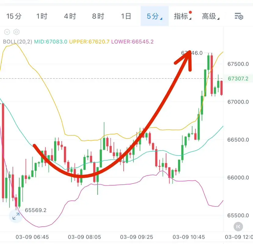Click the 66500.0 price axis label
Image resolution: width=253 pixels, height=244 pixels.
point(238,140)
